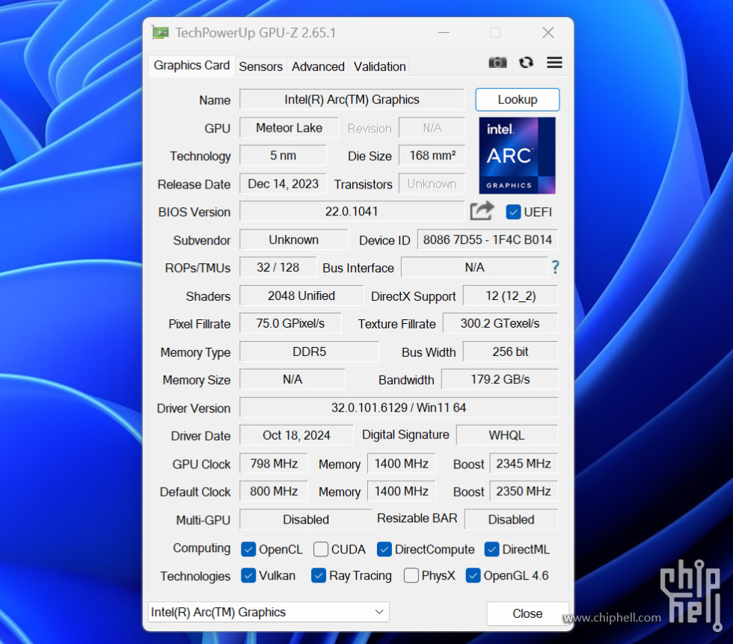Click the BIOS Version field 22.0.1041

(352, 211)
